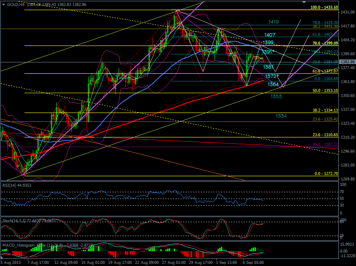Click price axis value 1431.00

348,12
